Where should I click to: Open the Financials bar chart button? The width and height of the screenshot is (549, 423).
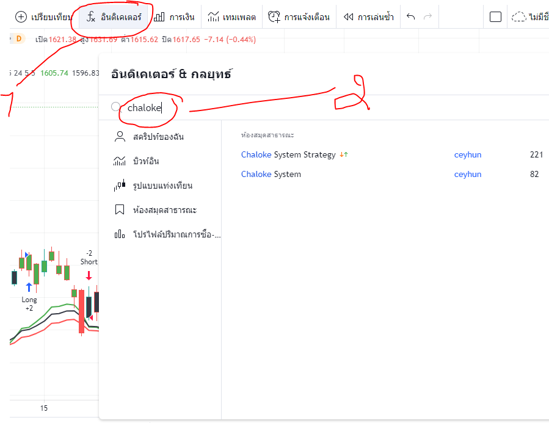(174, 17)
